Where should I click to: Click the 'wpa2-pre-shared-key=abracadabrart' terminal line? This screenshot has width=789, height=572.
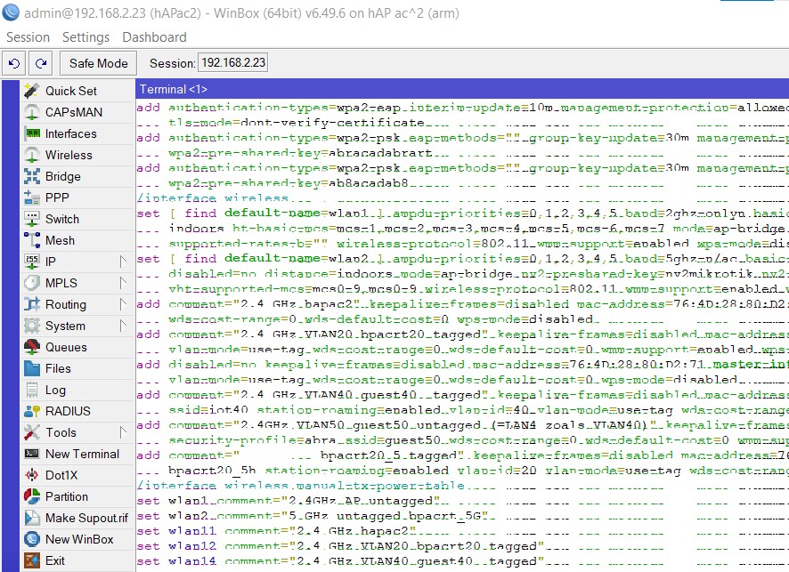[300, 153]
